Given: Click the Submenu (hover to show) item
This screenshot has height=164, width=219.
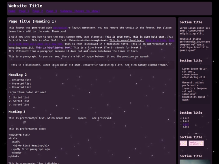Looking at the screenshot, I should [80, 11].
